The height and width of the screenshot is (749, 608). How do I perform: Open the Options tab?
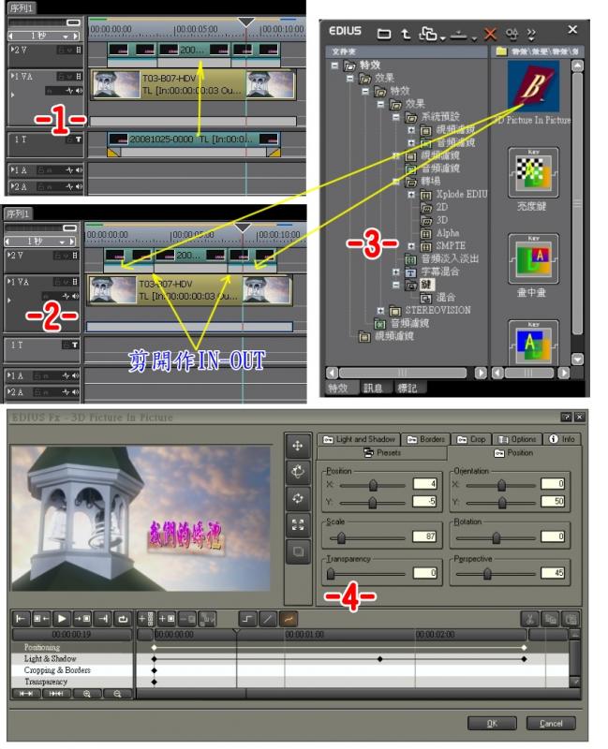point(517,439)
